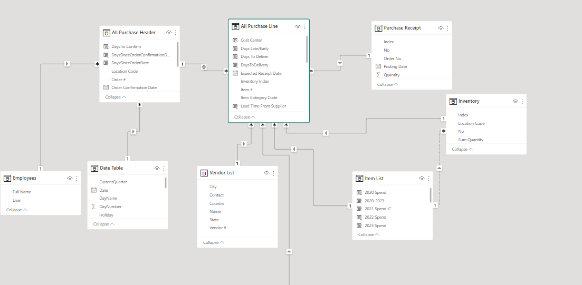Select the Cost Center field
The height and width of the screenshot is (285, 582).
click(251, 41)
